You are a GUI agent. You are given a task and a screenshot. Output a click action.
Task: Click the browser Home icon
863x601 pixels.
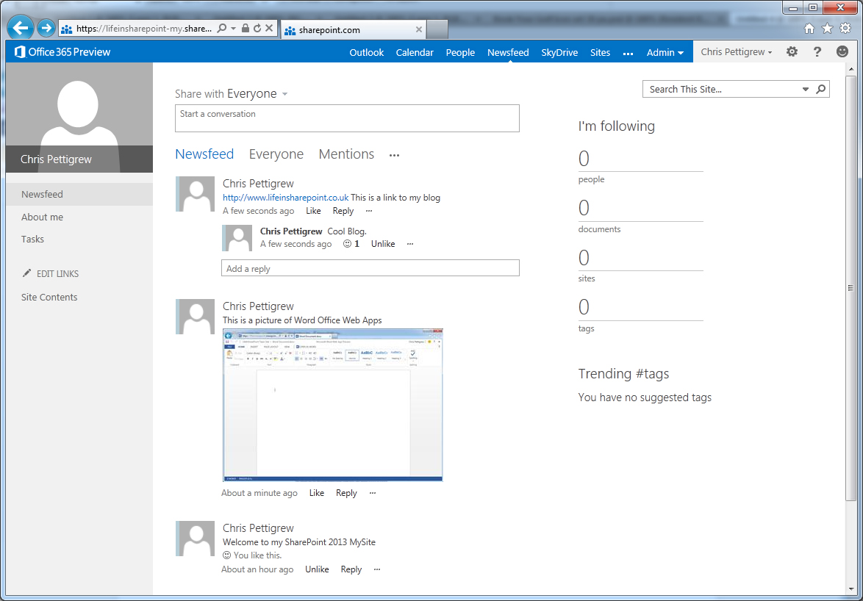pyautogui.click(x=809, y=29)
